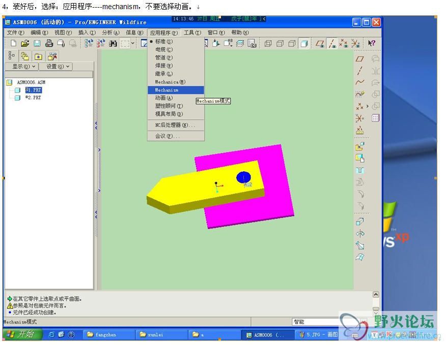Viewport: 446px width, 345px height.
Task: Select the datum point tool in right toolbar
Action: [x=359, y=106]
